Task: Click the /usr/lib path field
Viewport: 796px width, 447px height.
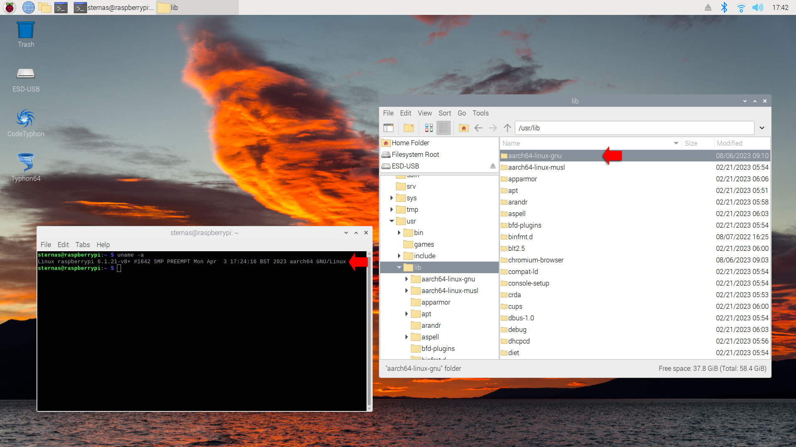Action: coord(634,128)
